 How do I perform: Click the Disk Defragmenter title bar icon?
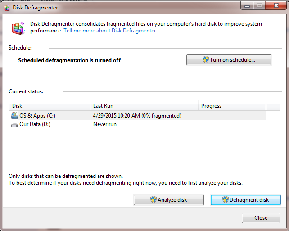[7, 8]
